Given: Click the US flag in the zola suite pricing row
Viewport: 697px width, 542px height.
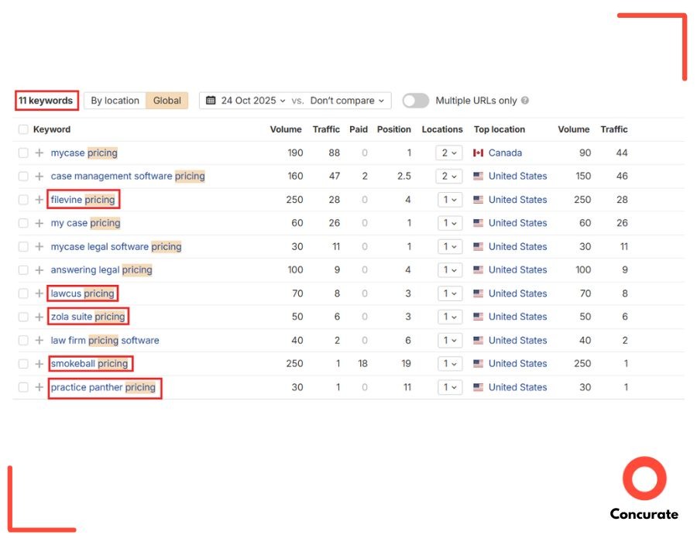Looking at the screenshot, I should click(478, 317).
